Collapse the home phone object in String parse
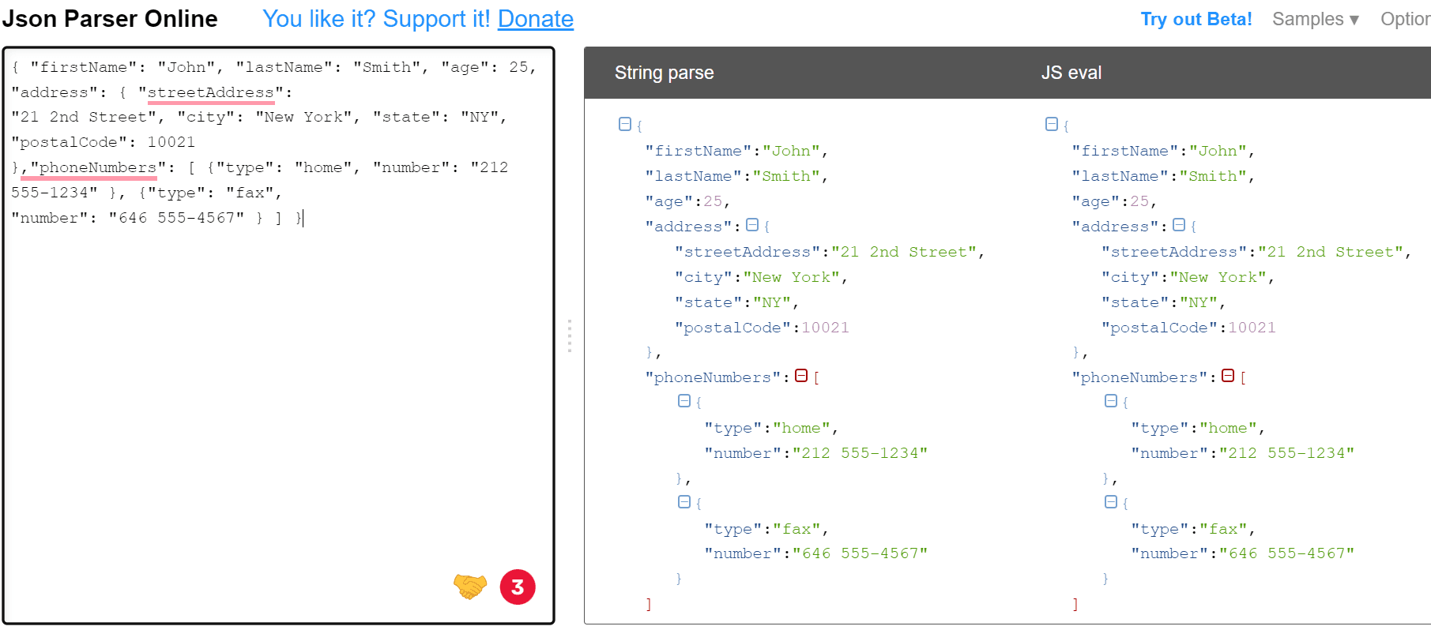The height and width of the screenshot is (630, 1431). pos(684,401)
